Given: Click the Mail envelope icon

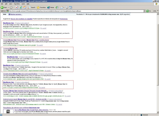Looking at the screenshot, I should click(61, 7).
